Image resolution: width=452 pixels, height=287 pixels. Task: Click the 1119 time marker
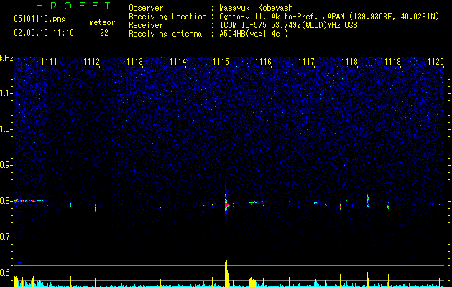pyautogui.click(x=392, y=62)
